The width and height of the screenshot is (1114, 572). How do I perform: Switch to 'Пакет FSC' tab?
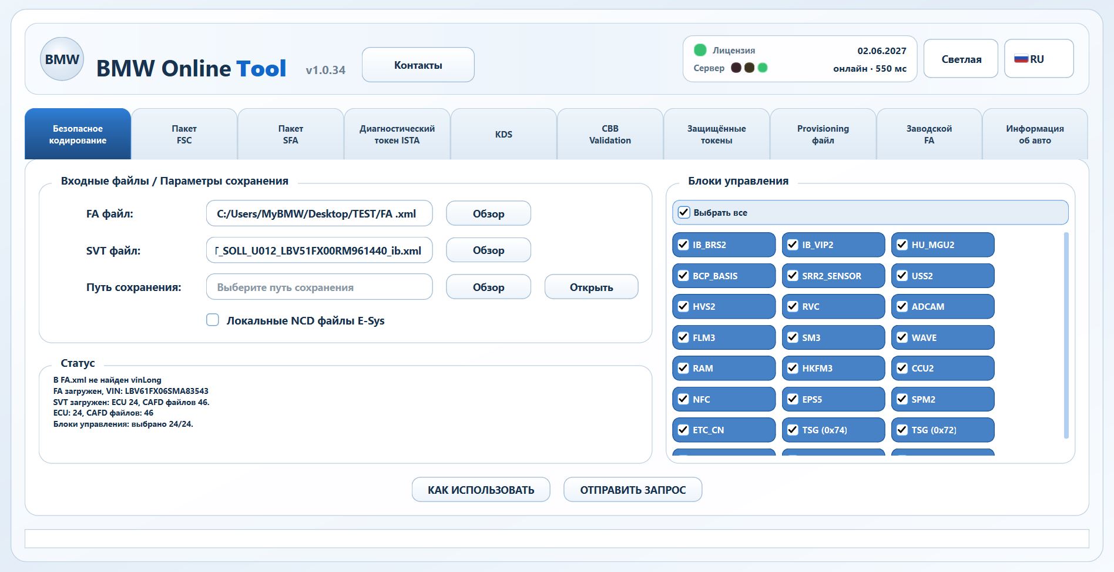(x=184, y=134)
